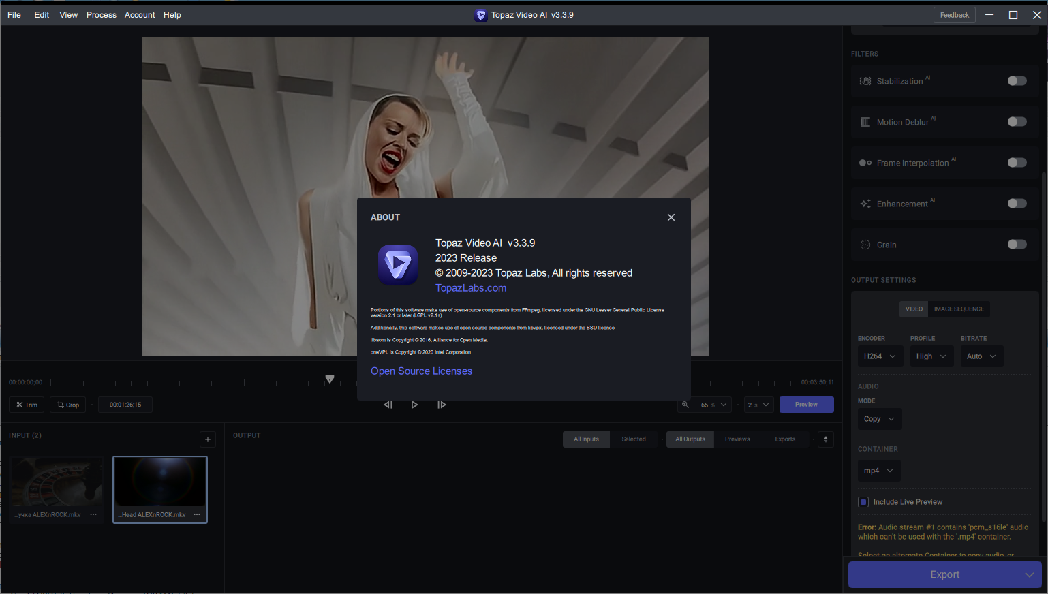
Task: Open the 65 % zoom dropdown
Action: [713, 405]
